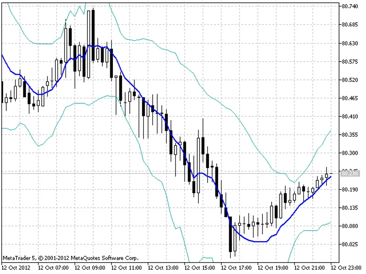
Task: Click the 80.740 price axis label
Action: pyautogui.click(x=350, y=6)
